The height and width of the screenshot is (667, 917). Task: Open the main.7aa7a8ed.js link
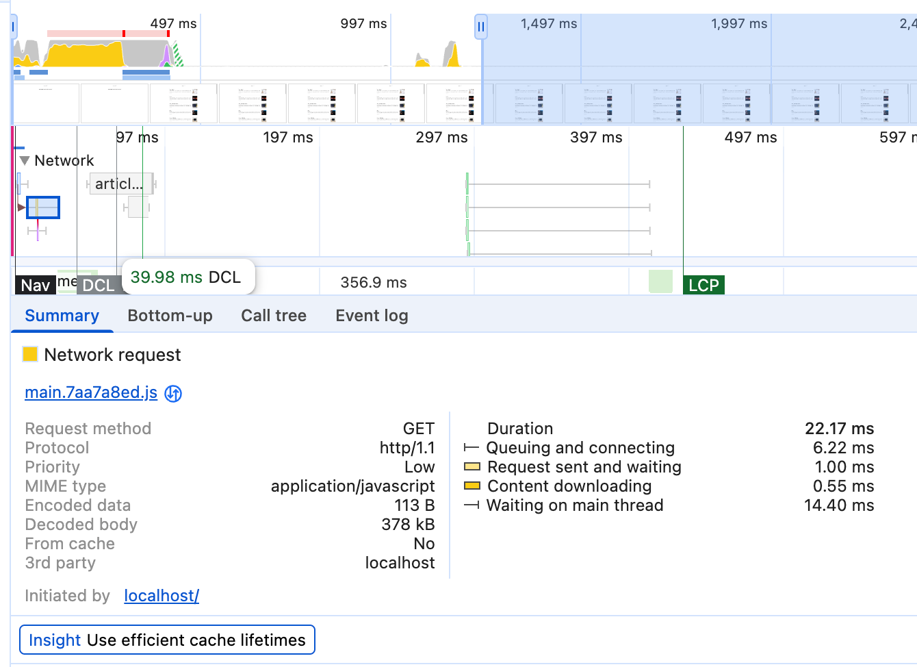coord(91,392)
